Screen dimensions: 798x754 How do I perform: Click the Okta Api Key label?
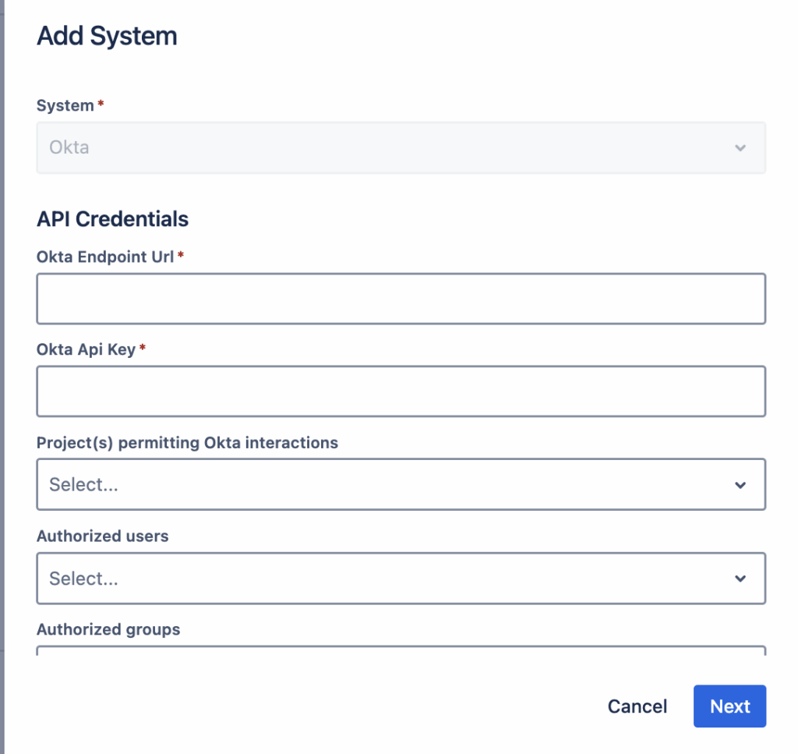coord(87,349)
